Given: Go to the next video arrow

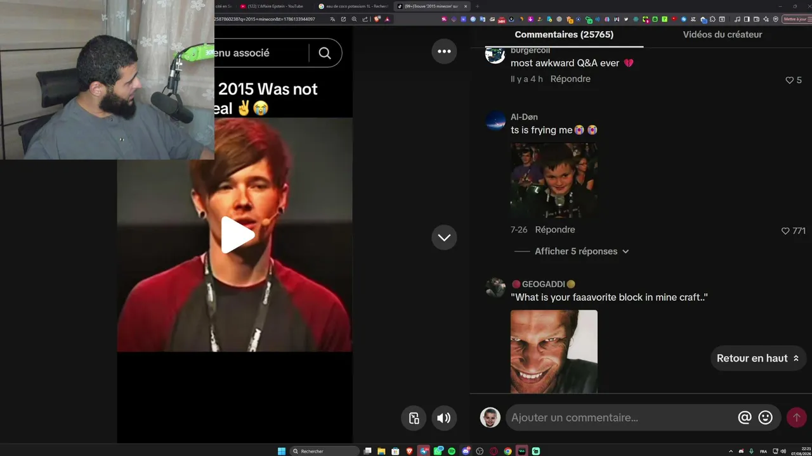Looking at the screenshot, I should point(444,237).
